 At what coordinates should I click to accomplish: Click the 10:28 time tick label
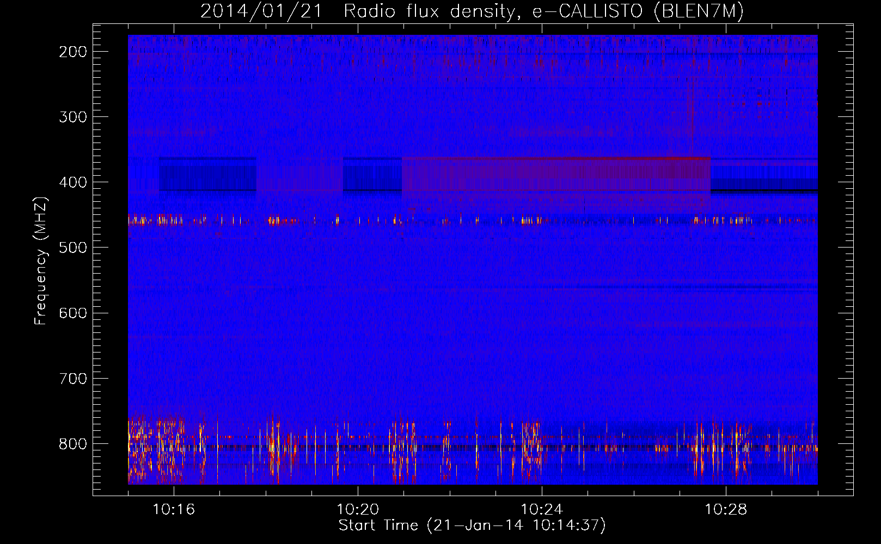[x=726, y=509]
